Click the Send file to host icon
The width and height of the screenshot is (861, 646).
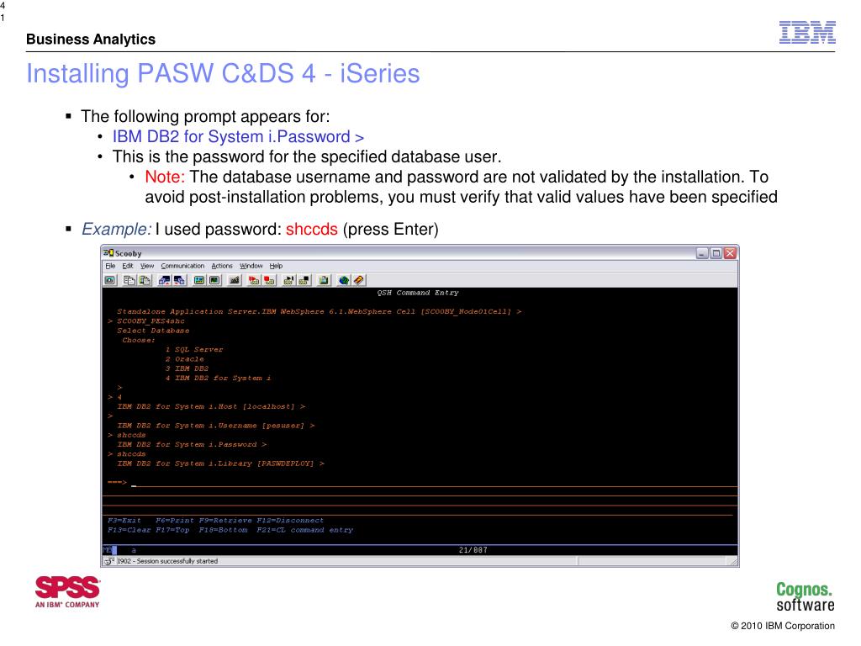[x=164, y=280]
